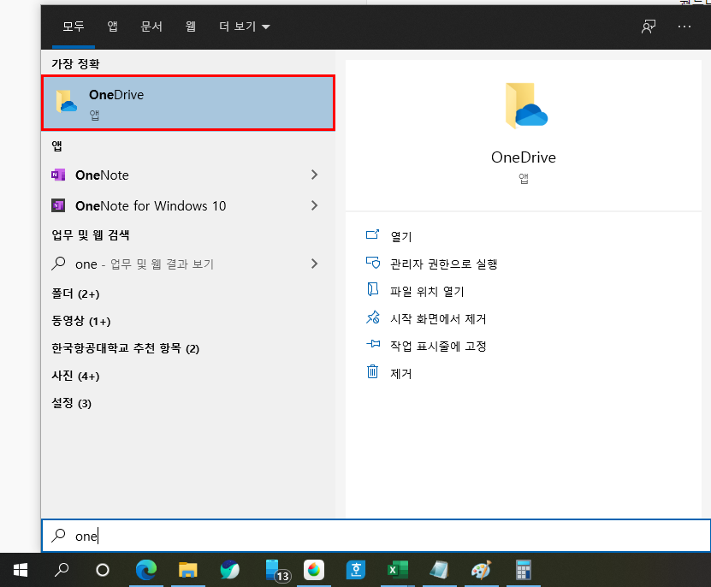Click the run-as-admin shield icon
The width and height of the screenshot is (711, 587).
point(373,262)
